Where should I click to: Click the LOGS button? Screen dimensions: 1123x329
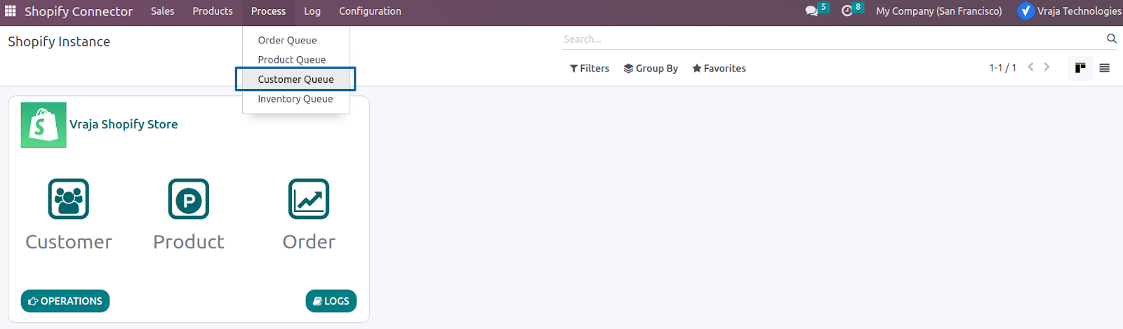click(x=331, y=301)
